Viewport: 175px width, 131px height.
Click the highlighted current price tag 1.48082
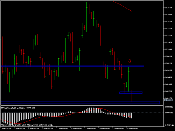pyautogui.click(x=168, y=100)
